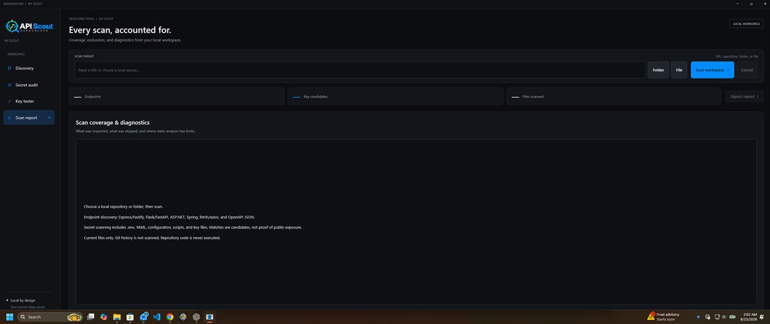Open the ChatGPT app on the taskbar
Image resolution: width=770 pixels, height=324 pixels.
click(196, 317)
